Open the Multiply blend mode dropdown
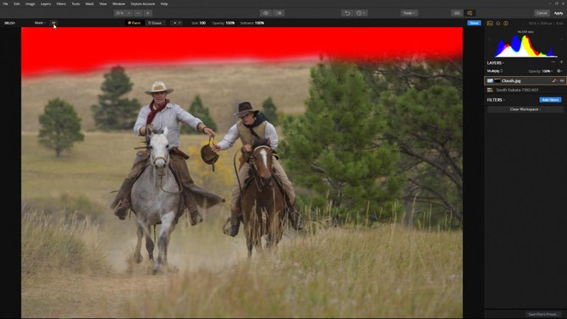This screenshot has width=567, height=319. pyautogui.click(x=495, y=71)
